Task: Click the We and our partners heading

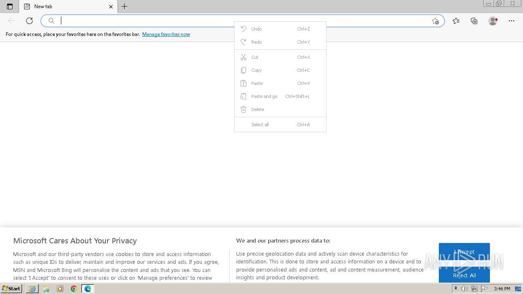Action: (x=283, y=241)
